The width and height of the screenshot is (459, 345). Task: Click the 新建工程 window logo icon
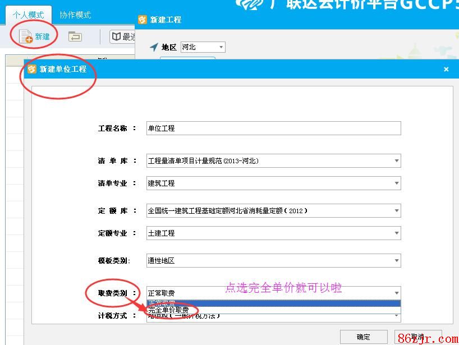pos(143,20)
